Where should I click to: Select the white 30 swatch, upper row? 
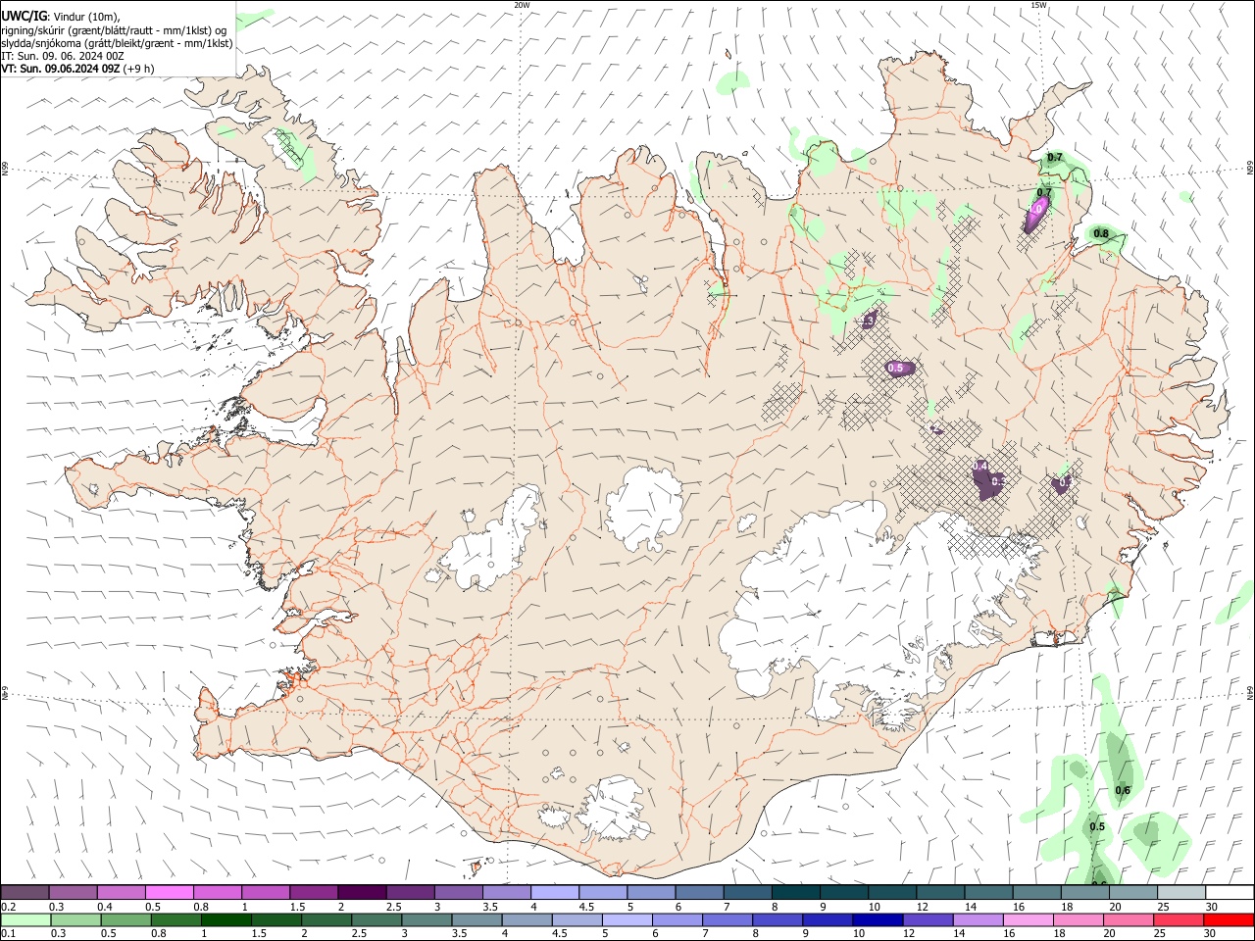(1230, 892)
